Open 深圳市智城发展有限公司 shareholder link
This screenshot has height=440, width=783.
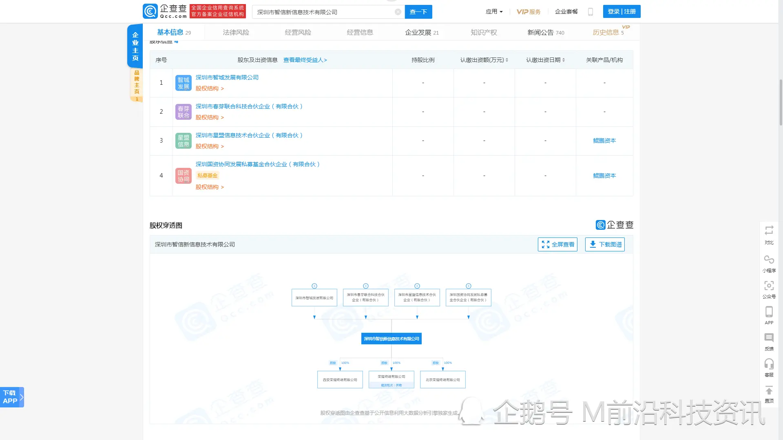click(x=227, y=77)
